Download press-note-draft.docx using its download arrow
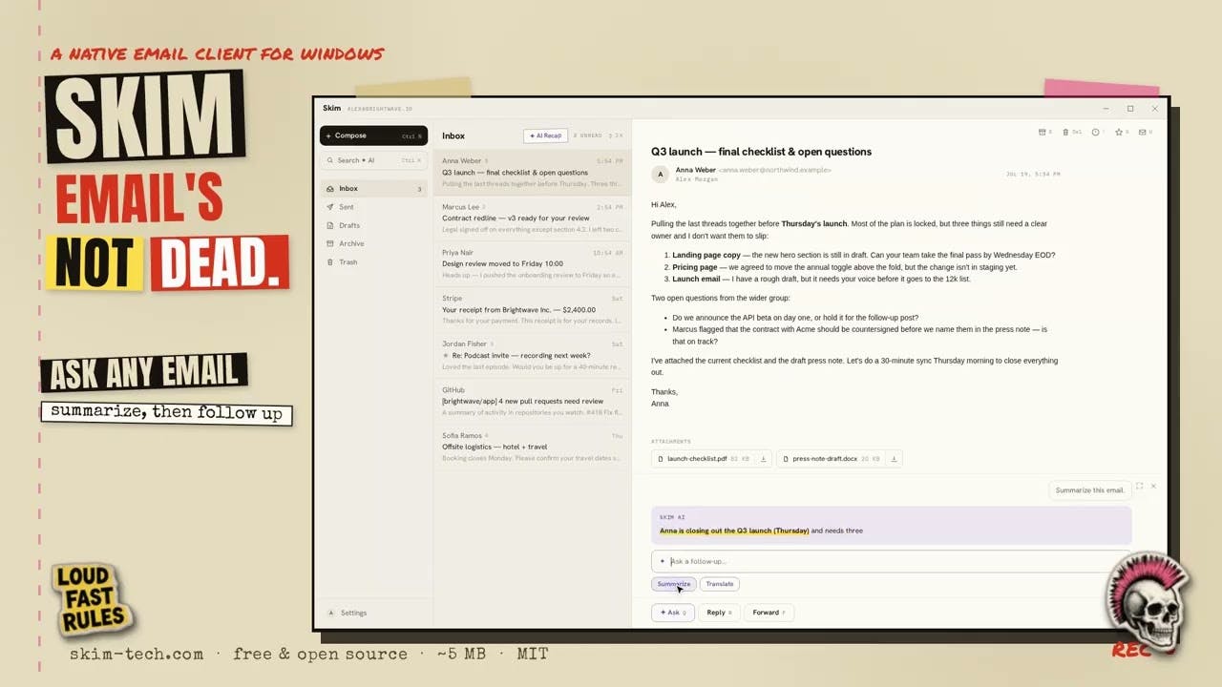Viewport: 1222px width, 687px height. click(x=894, y=459)
